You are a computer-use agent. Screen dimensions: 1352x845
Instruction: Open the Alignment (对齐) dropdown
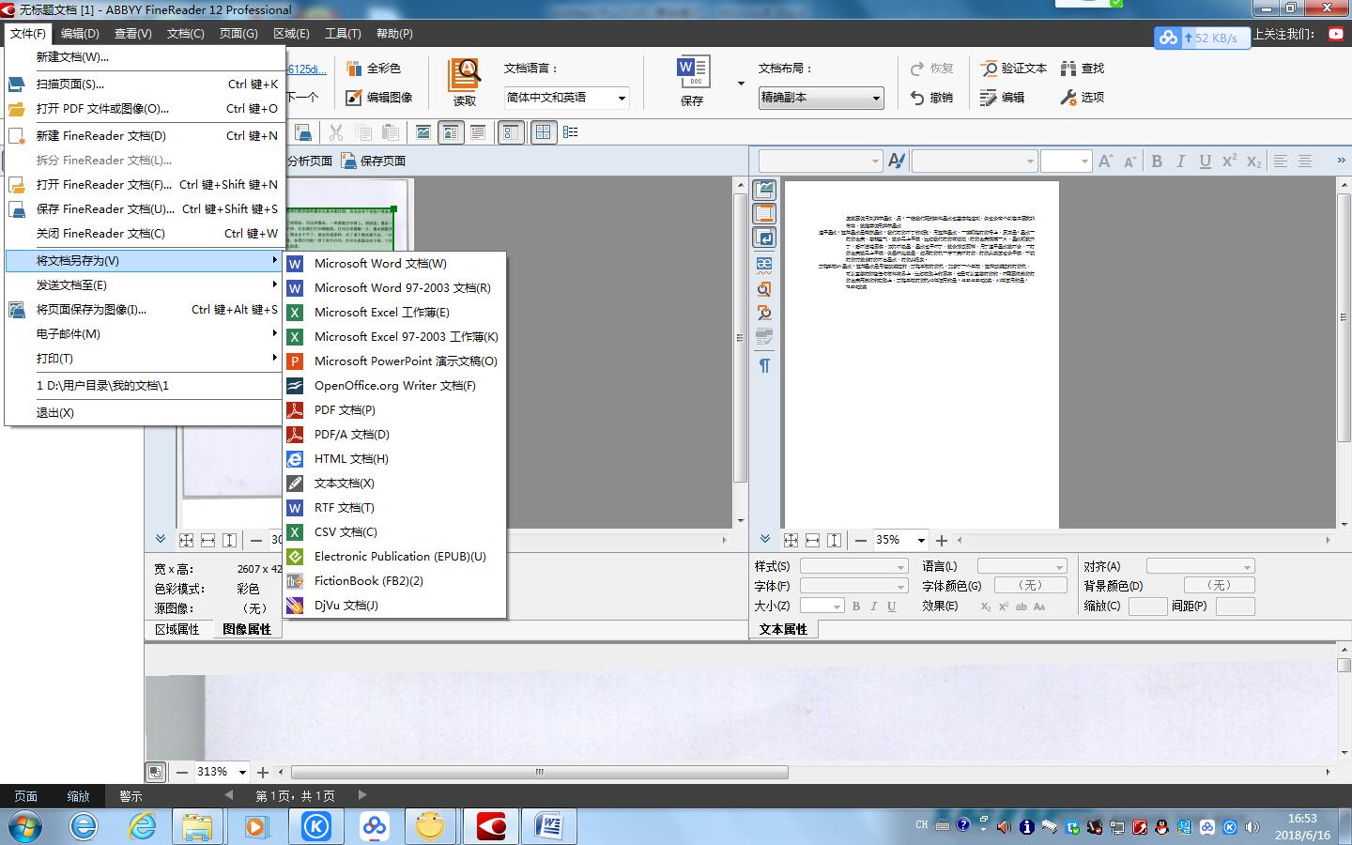(1200, 566)
